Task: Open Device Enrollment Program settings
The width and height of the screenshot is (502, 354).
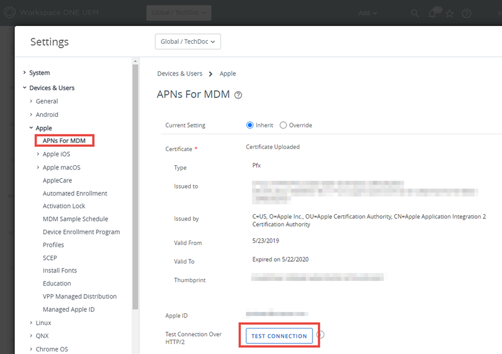Action: coord(81,232)
